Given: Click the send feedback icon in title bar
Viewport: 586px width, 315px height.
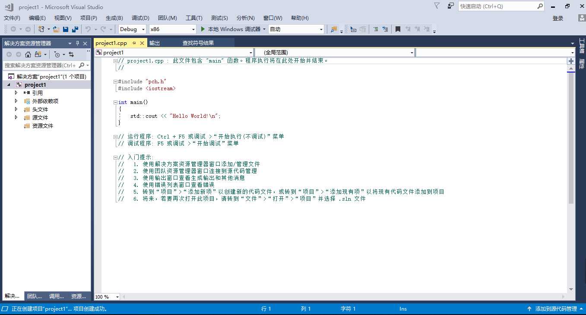Looking at the screenshot, I should (451, 6).
